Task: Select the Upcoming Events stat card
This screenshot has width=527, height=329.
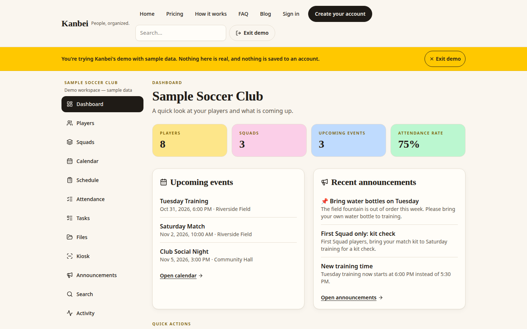Action: pos(348,140)
